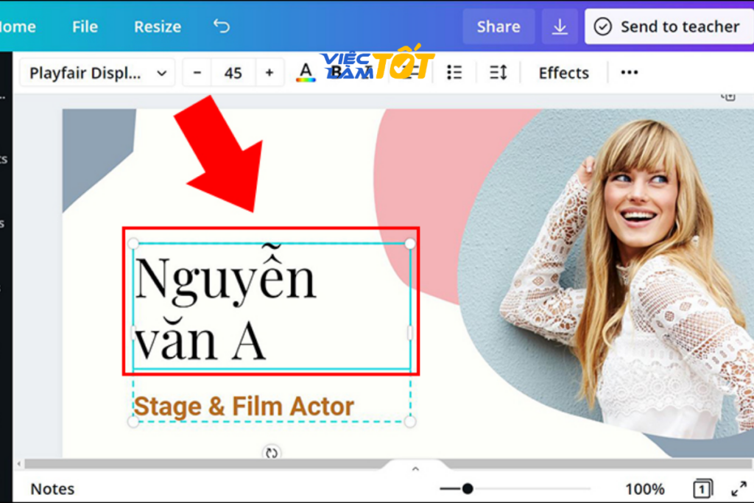
Task: Open the page grid view icon
Action: [x=702, y=489]
